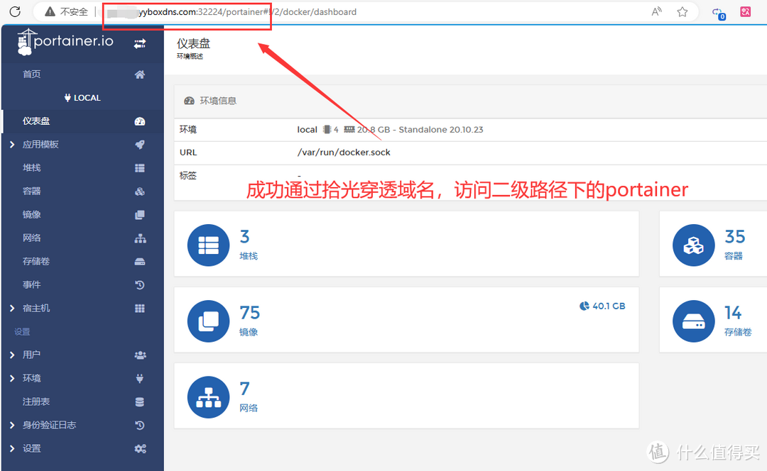Click the 网络 sitemap icon in sidebar
The height and width of the screenshot is (471, 767).
coord(140,238)
